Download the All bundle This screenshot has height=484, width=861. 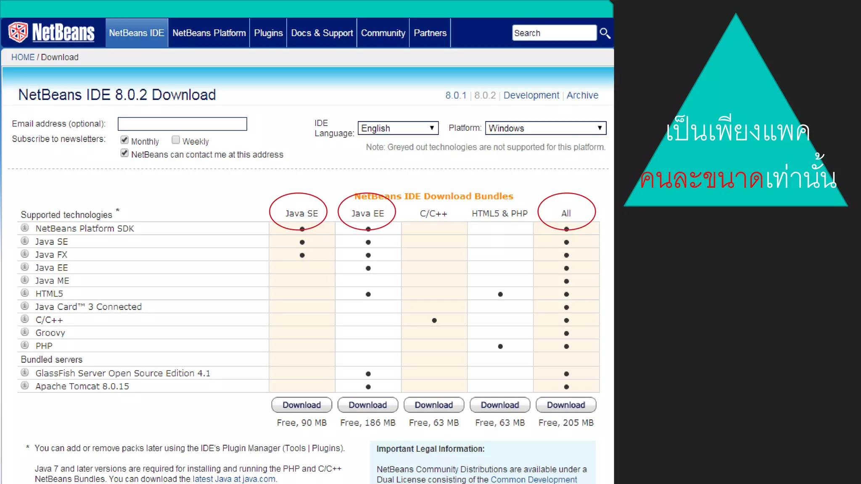coord(566,405)
